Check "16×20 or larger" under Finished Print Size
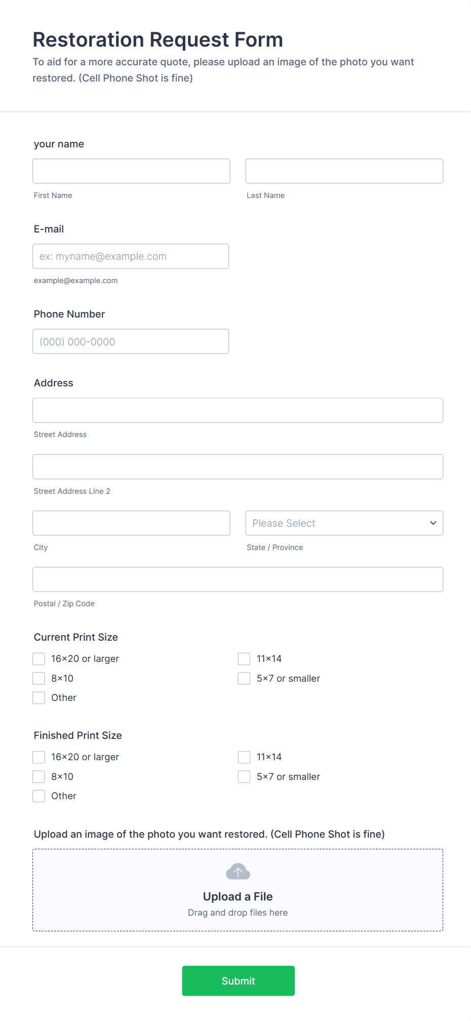Image resolution: width=471 pixels, height=1021 pixels. point(38,757)
